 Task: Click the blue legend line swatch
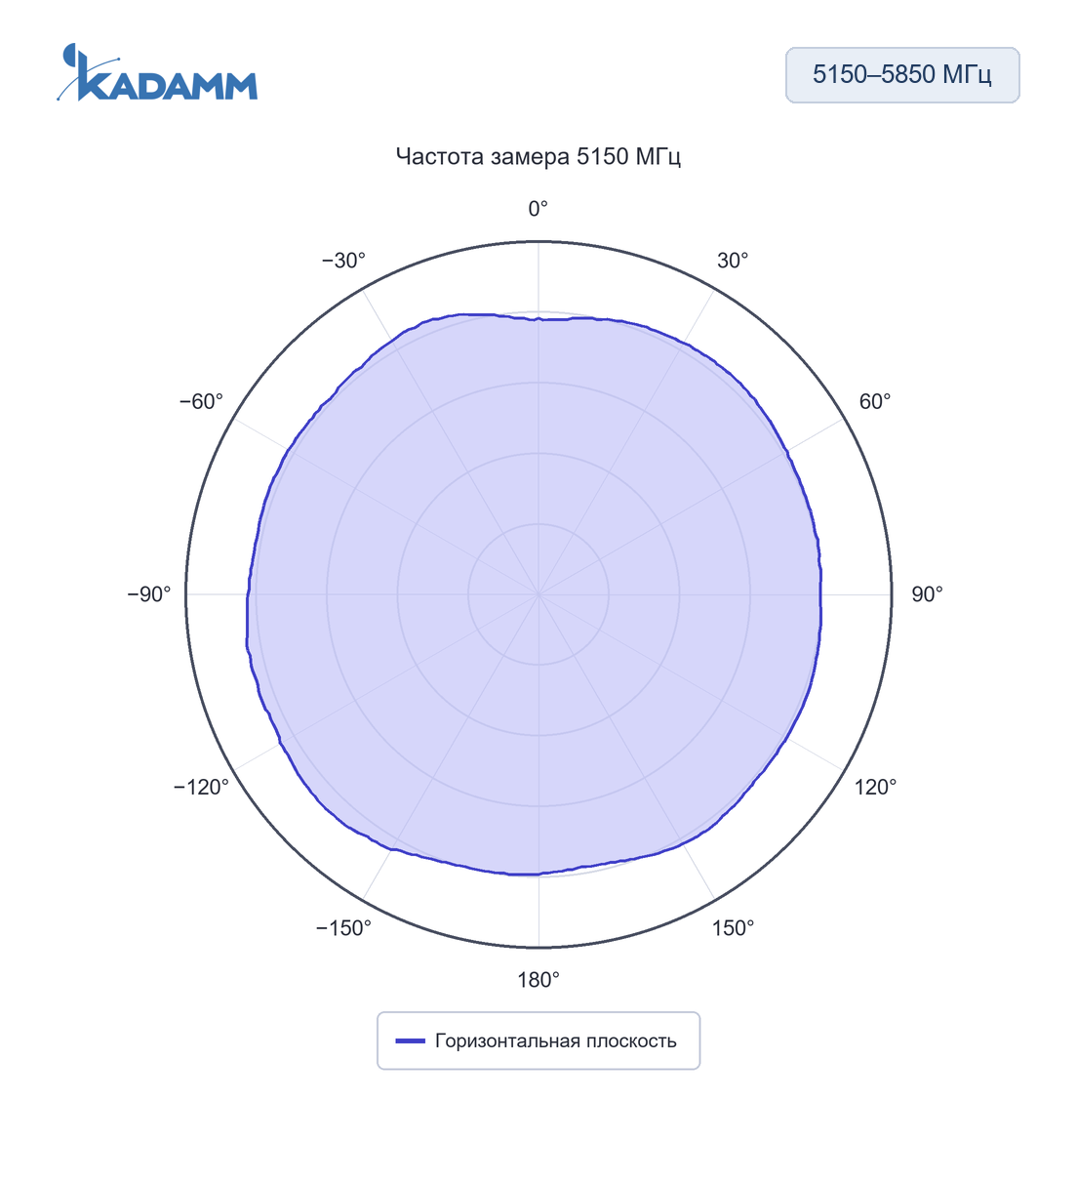coord(411,1040)
